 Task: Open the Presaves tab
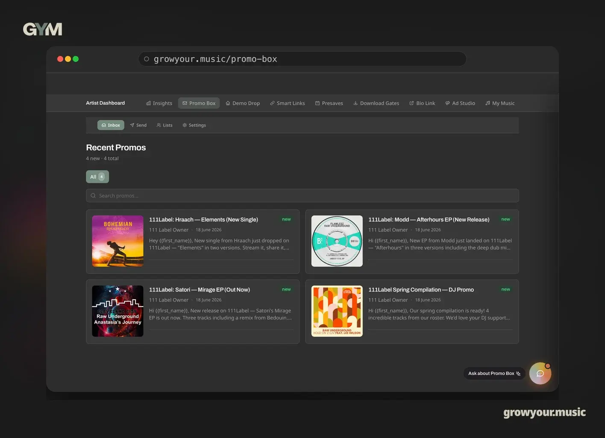(x=329, y=103)
